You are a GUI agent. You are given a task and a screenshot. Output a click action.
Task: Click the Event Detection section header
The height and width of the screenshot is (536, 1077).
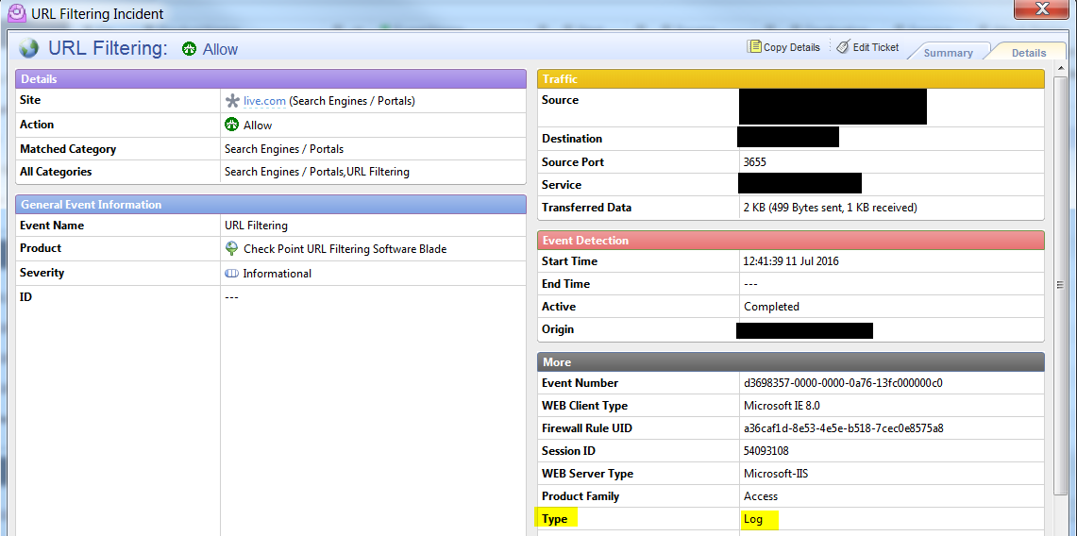tap(791, 241)
